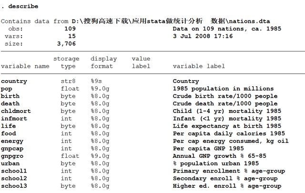Click 'Life expectancy at birth 1985' label

coord(227,126)
